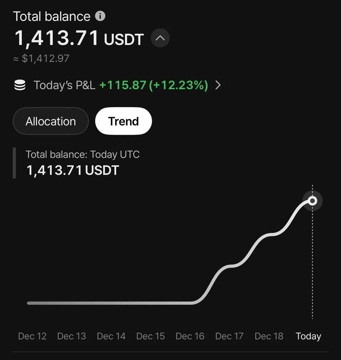The height and width of the screenshot is (360, 341).
Task: Tap the Dec 16 date label
Action: [x=190, y=336]
